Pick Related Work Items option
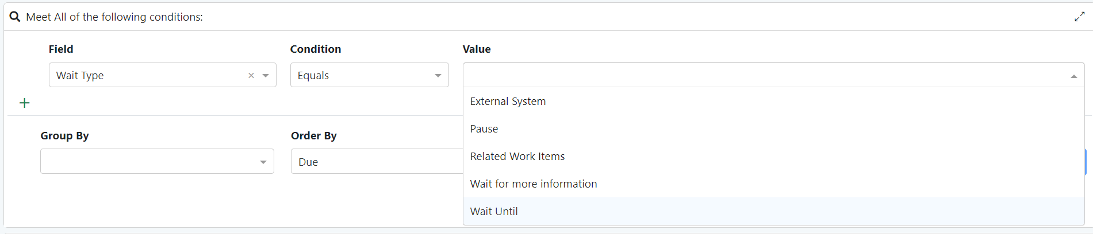 point(517,157)
